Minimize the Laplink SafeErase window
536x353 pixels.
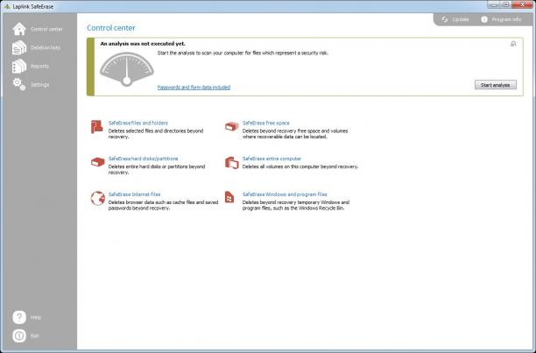pos(494,4)
